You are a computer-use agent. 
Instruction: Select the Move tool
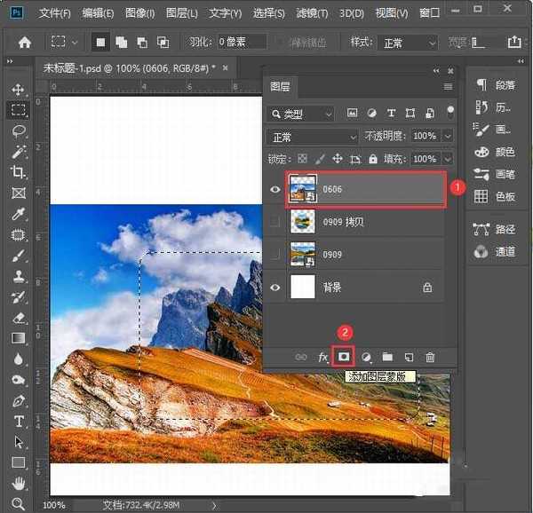coord(19,90)
